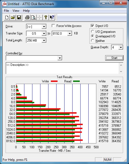Click the grayed move arrows toolbar icon
129x164 pixels.
[x=39, y=17]
